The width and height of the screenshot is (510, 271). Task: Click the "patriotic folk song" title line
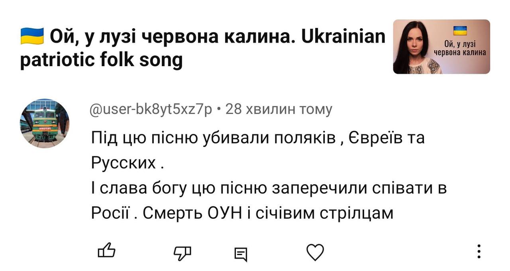coord(101,61)
